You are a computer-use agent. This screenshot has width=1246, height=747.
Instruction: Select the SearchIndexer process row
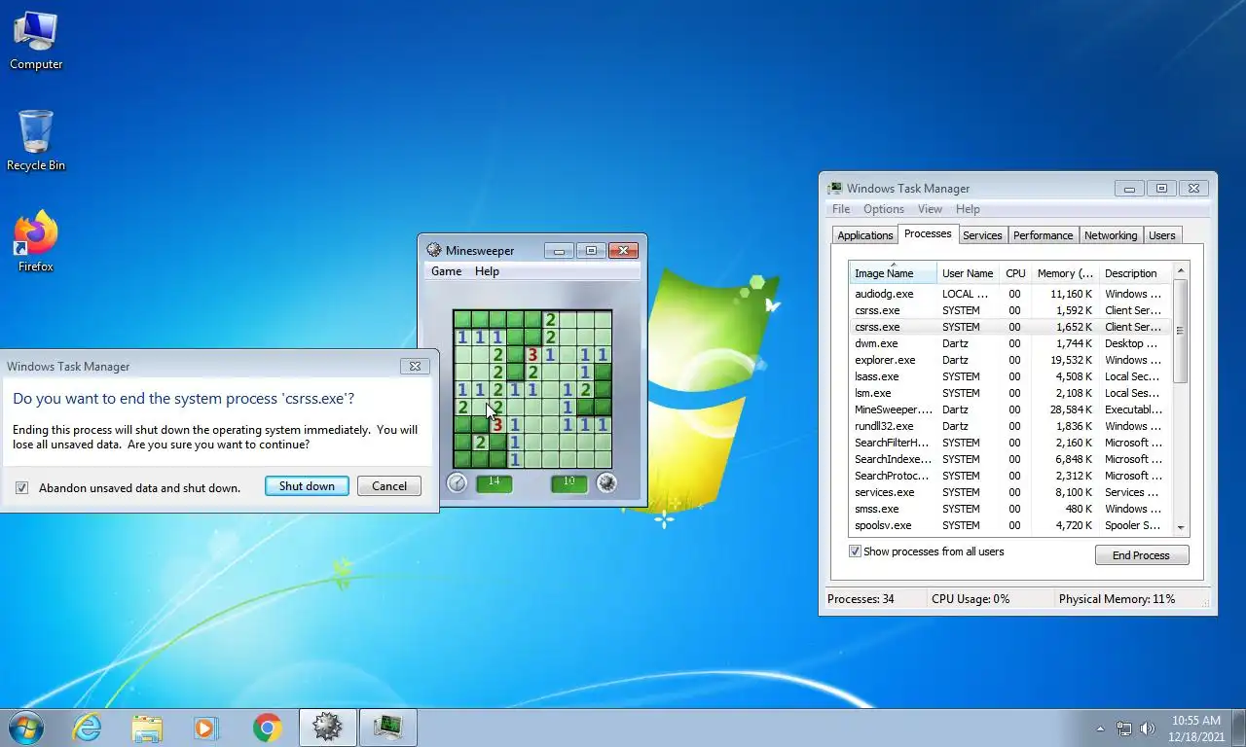coord(1009,459)
